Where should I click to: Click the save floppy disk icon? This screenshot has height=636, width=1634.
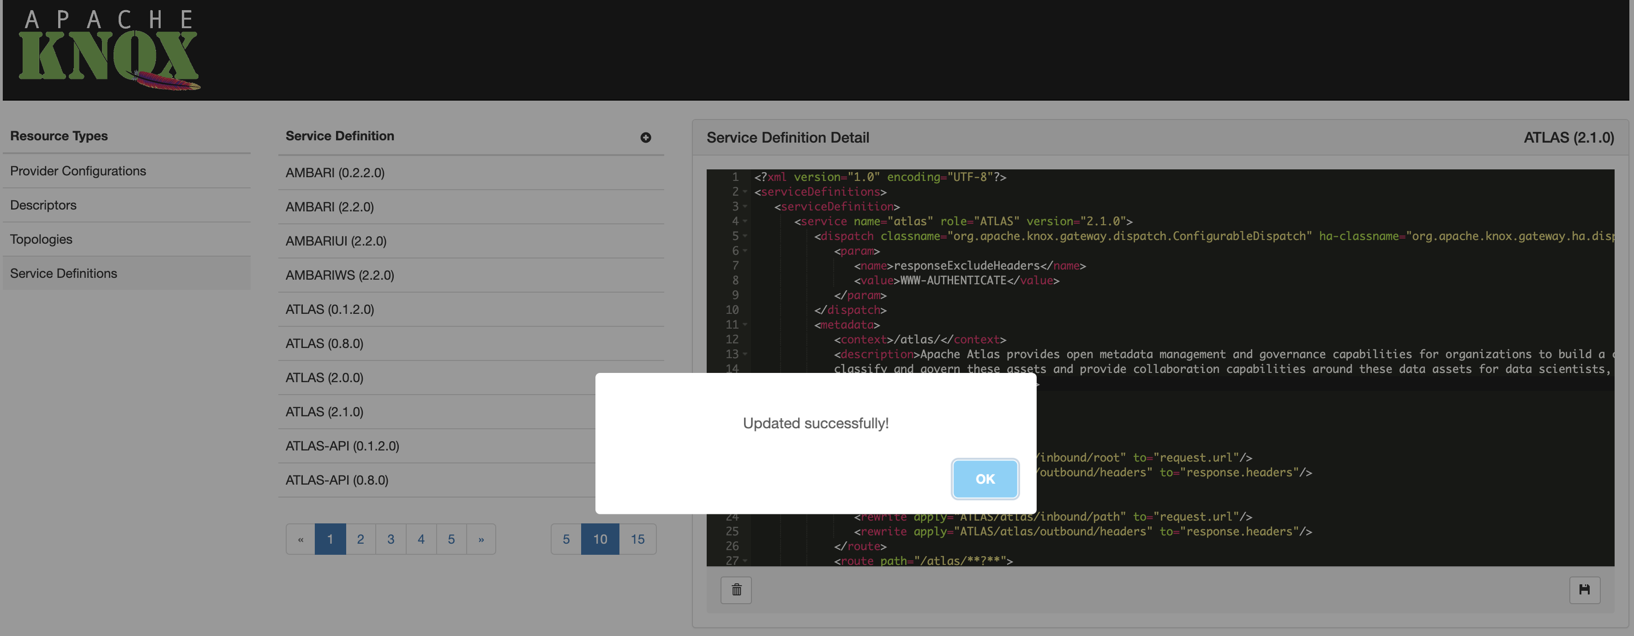pyautogui.click(x=1584, y=590)
